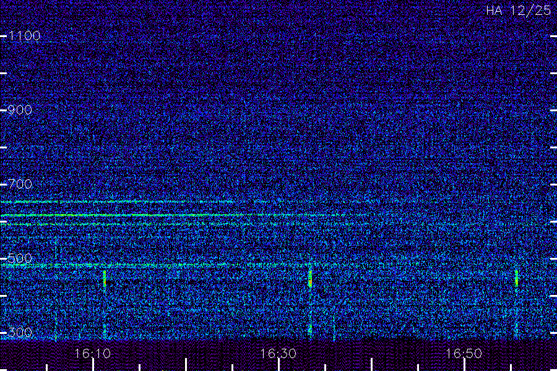Click the 1100 frequency axis label
The image size is (557, 371).
(x=24, y=36)
